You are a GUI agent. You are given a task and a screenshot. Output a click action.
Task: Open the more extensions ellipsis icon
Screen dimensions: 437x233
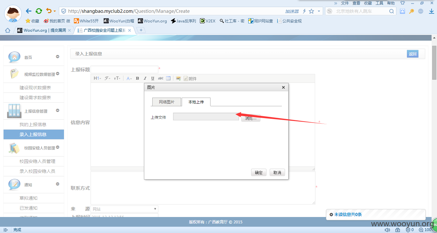[x=421, y=11]
